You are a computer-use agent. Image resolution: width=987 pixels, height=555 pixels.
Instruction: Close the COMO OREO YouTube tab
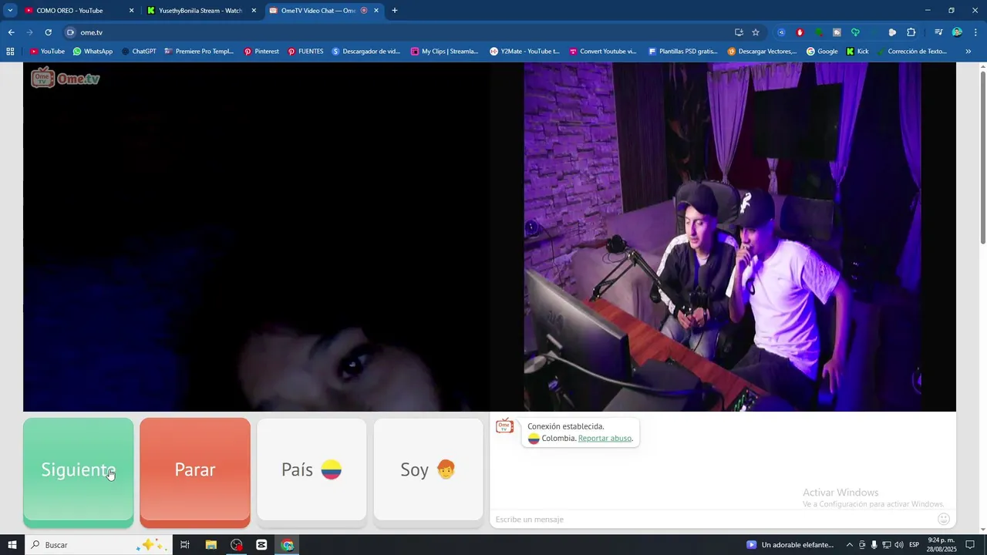pyautogui.click(x=131, y=11)
